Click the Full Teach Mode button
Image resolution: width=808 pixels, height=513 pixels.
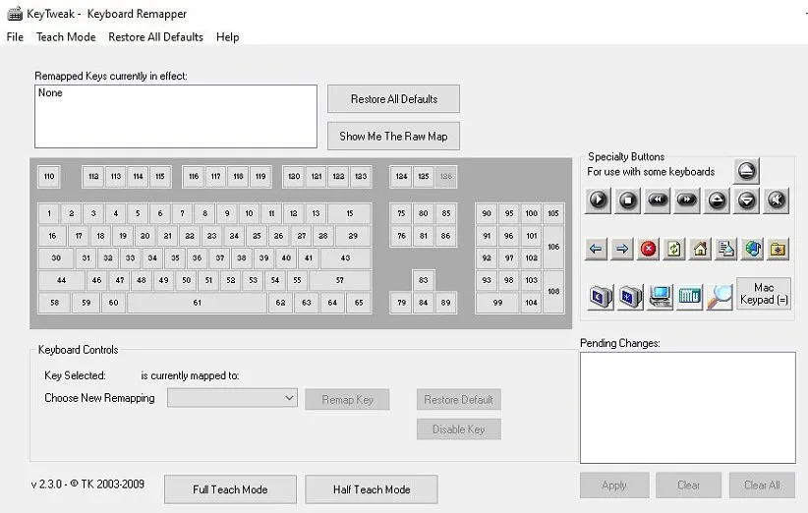tap(230, 489)
